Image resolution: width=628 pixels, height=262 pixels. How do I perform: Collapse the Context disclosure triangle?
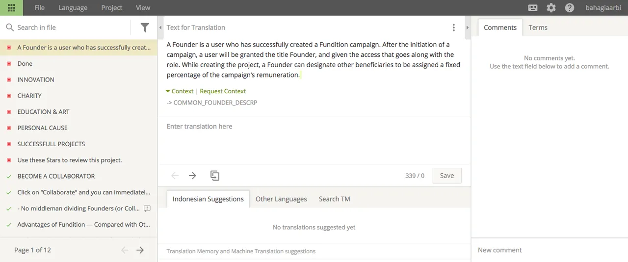coord(168,91)
